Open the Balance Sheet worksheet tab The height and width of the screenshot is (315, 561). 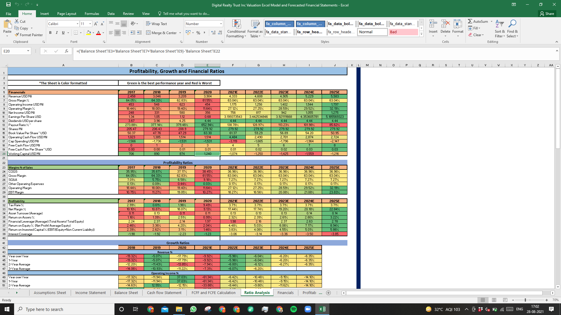[x=126, y=293]
